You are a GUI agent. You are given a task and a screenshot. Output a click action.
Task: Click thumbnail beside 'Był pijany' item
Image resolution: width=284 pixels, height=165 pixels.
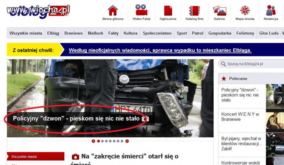[x=275, y=145]
